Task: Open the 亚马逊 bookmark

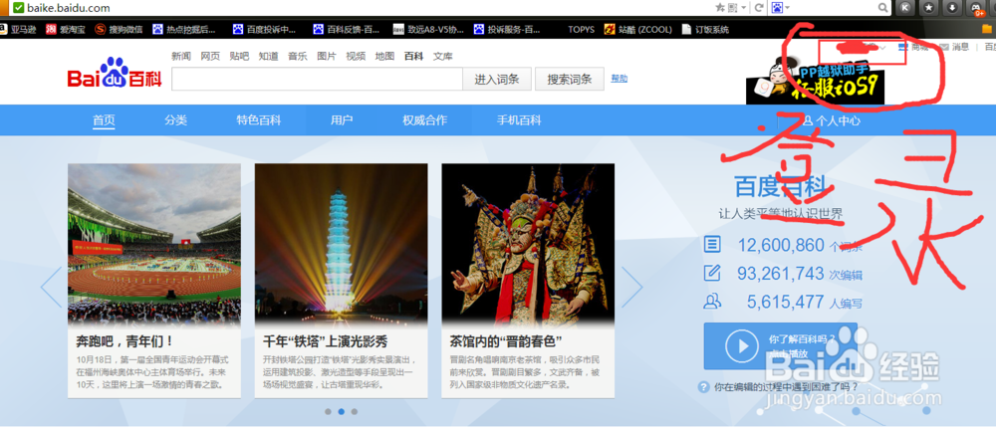Action: 18,29
